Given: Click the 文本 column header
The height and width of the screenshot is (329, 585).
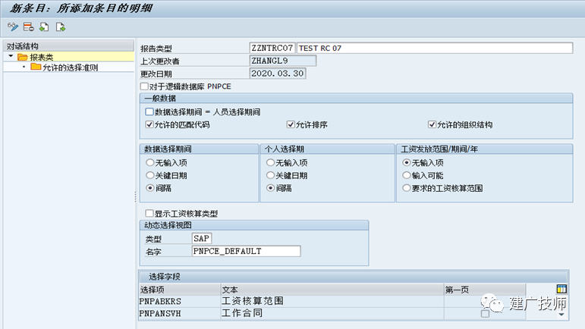Looking at the screenshot, I should point(332,290).
